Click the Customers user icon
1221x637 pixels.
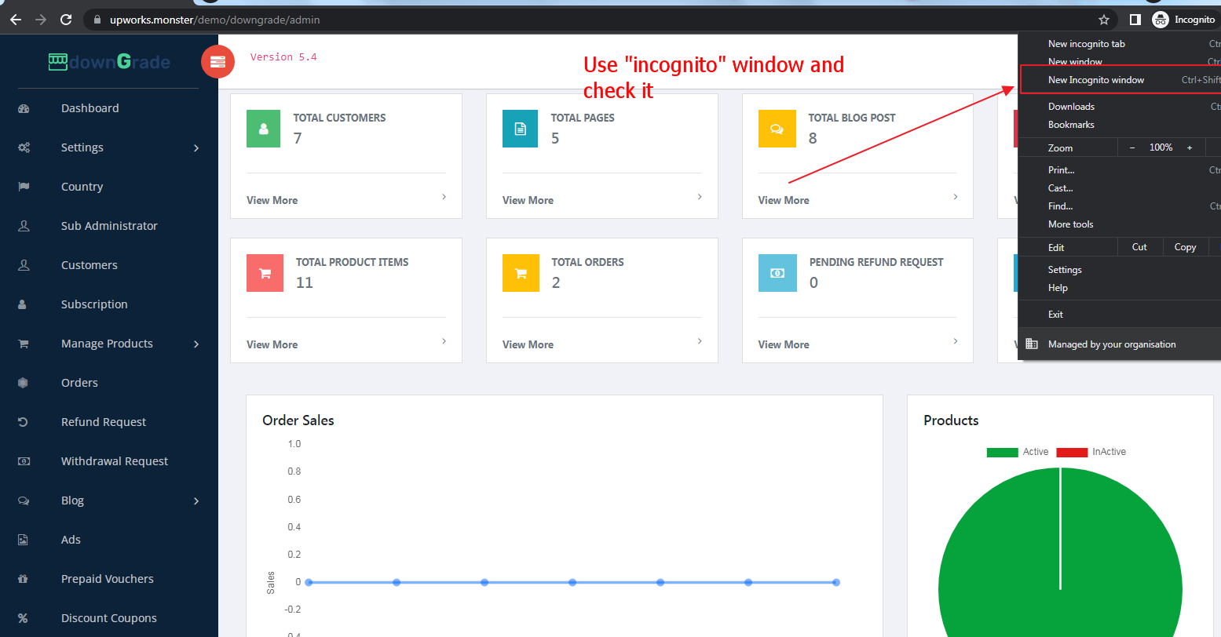(24, 265)
